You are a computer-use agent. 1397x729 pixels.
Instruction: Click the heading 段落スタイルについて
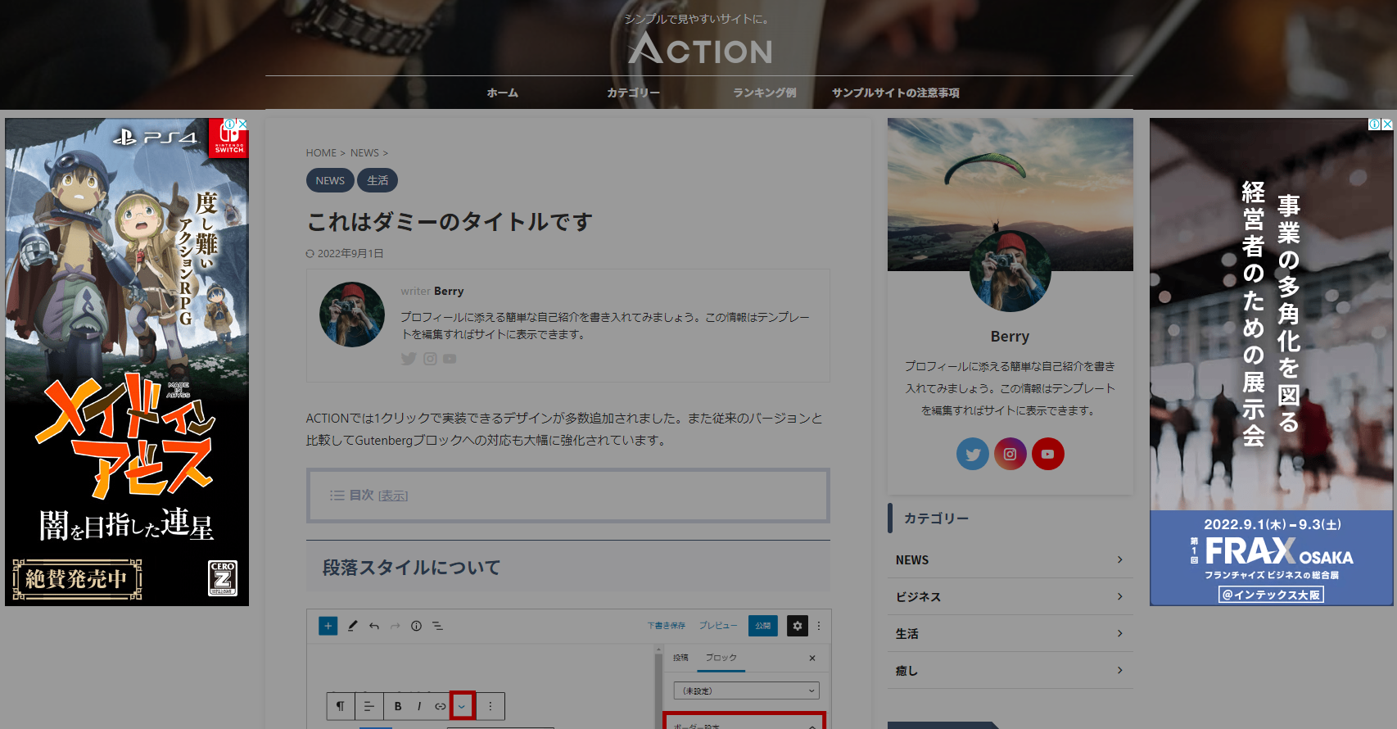click(x=411, y=568)
